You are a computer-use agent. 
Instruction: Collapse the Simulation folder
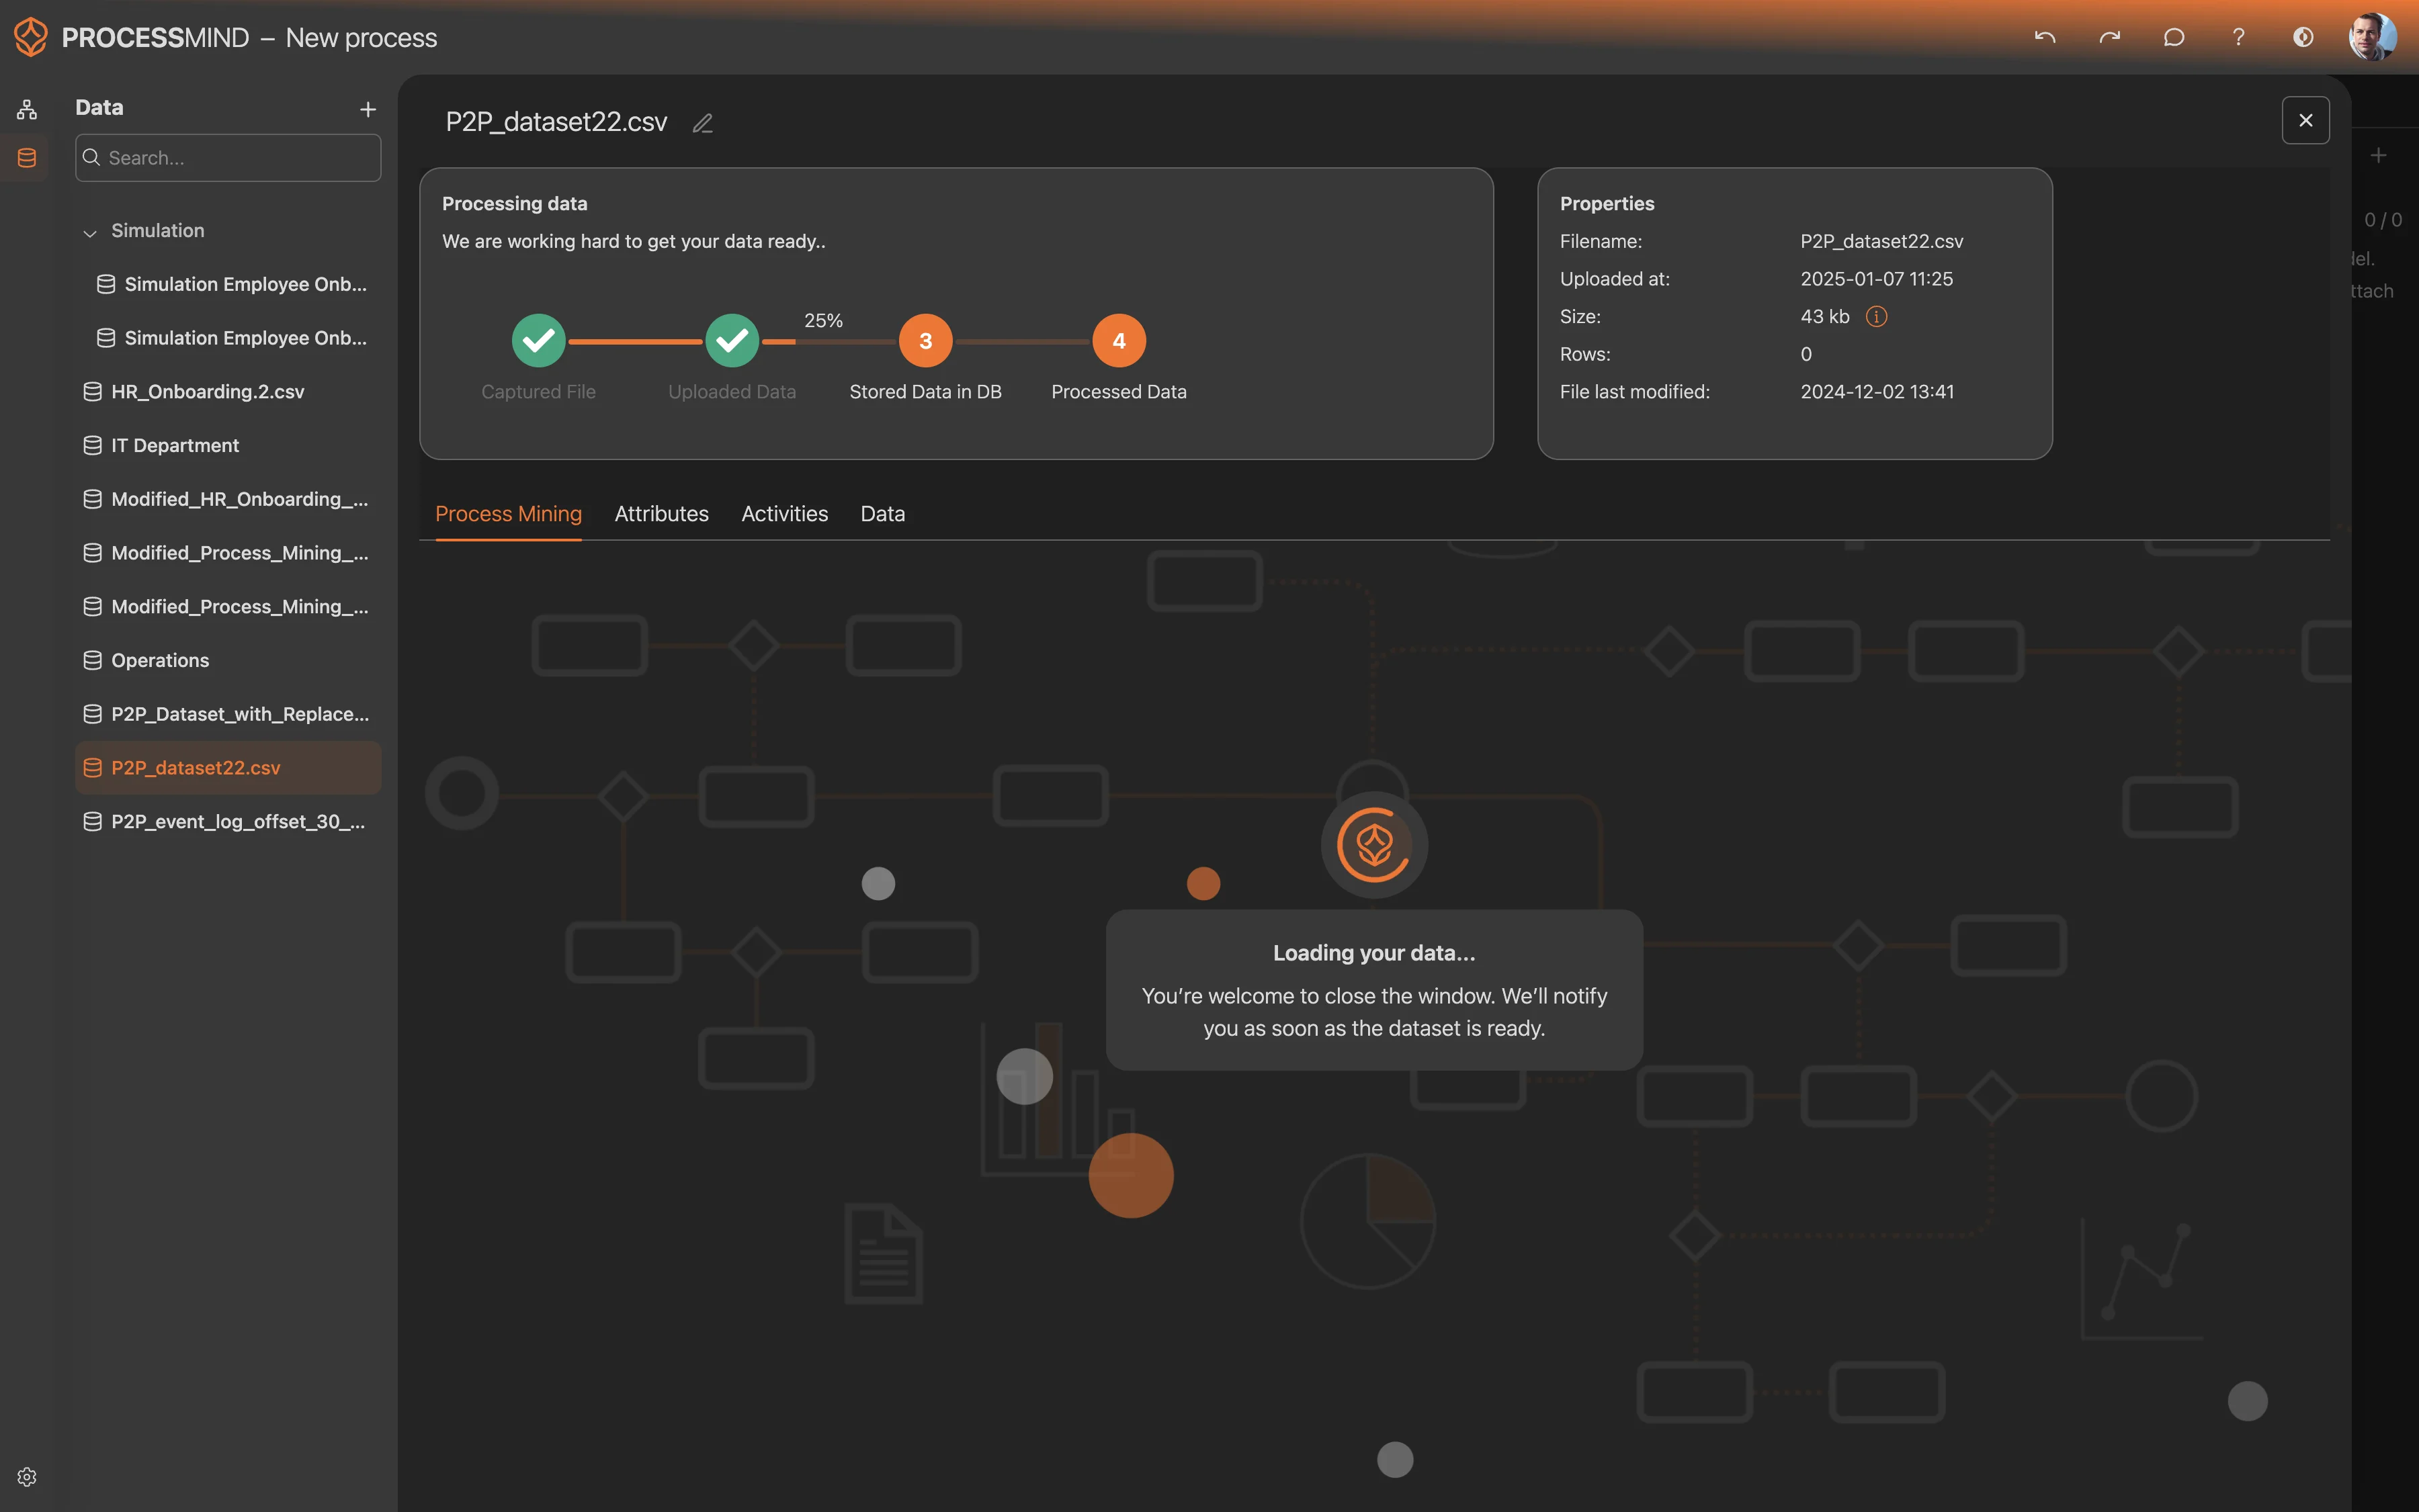90,232
